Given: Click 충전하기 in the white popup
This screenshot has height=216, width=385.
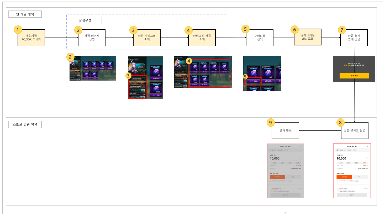Looking at the screenshot, I should click(x=352, y=195).
